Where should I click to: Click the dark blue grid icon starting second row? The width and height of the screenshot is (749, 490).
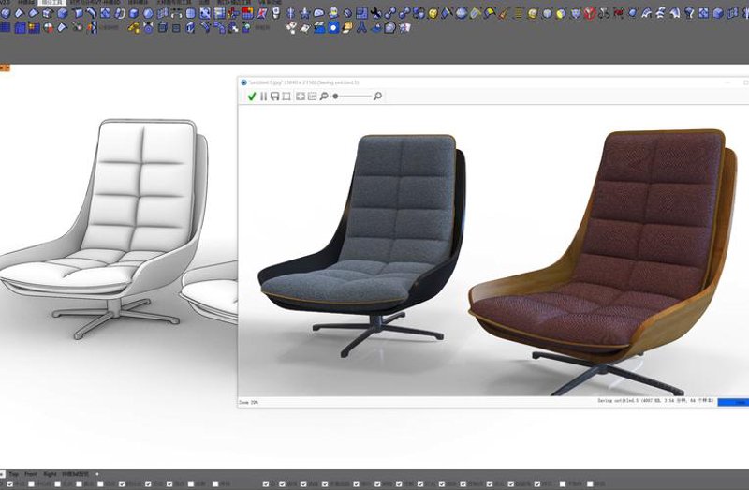pyautogui.click(x=6, y=28)
